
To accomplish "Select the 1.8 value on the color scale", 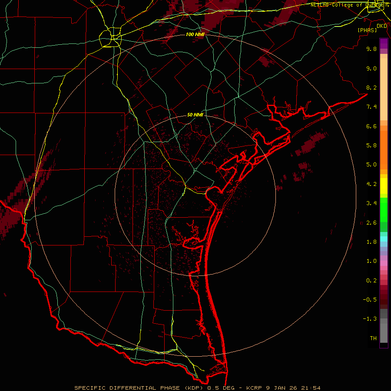I will tap(371, 242).
